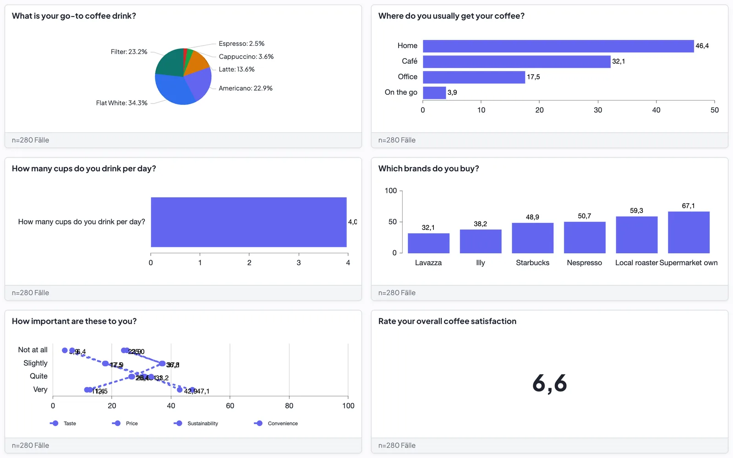Click the 'Office' axis label
The image size is (733, 458).
click(x=408, y=77)
